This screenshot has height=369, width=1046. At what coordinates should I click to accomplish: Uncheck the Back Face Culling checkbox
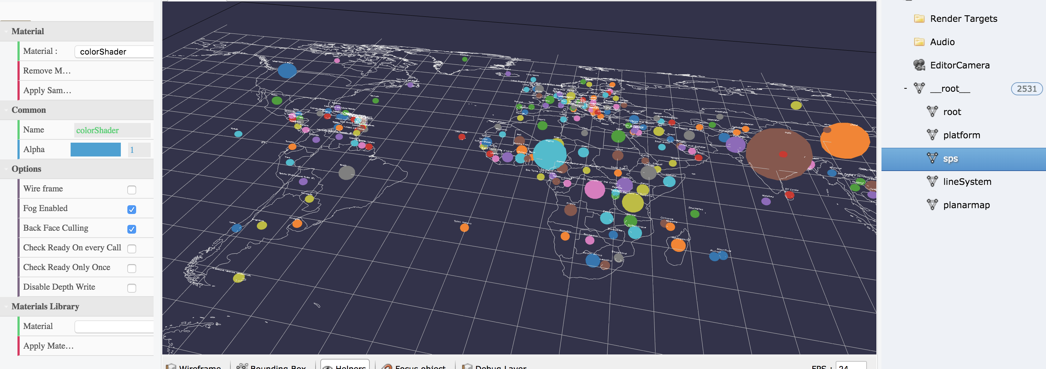[131, 229]
